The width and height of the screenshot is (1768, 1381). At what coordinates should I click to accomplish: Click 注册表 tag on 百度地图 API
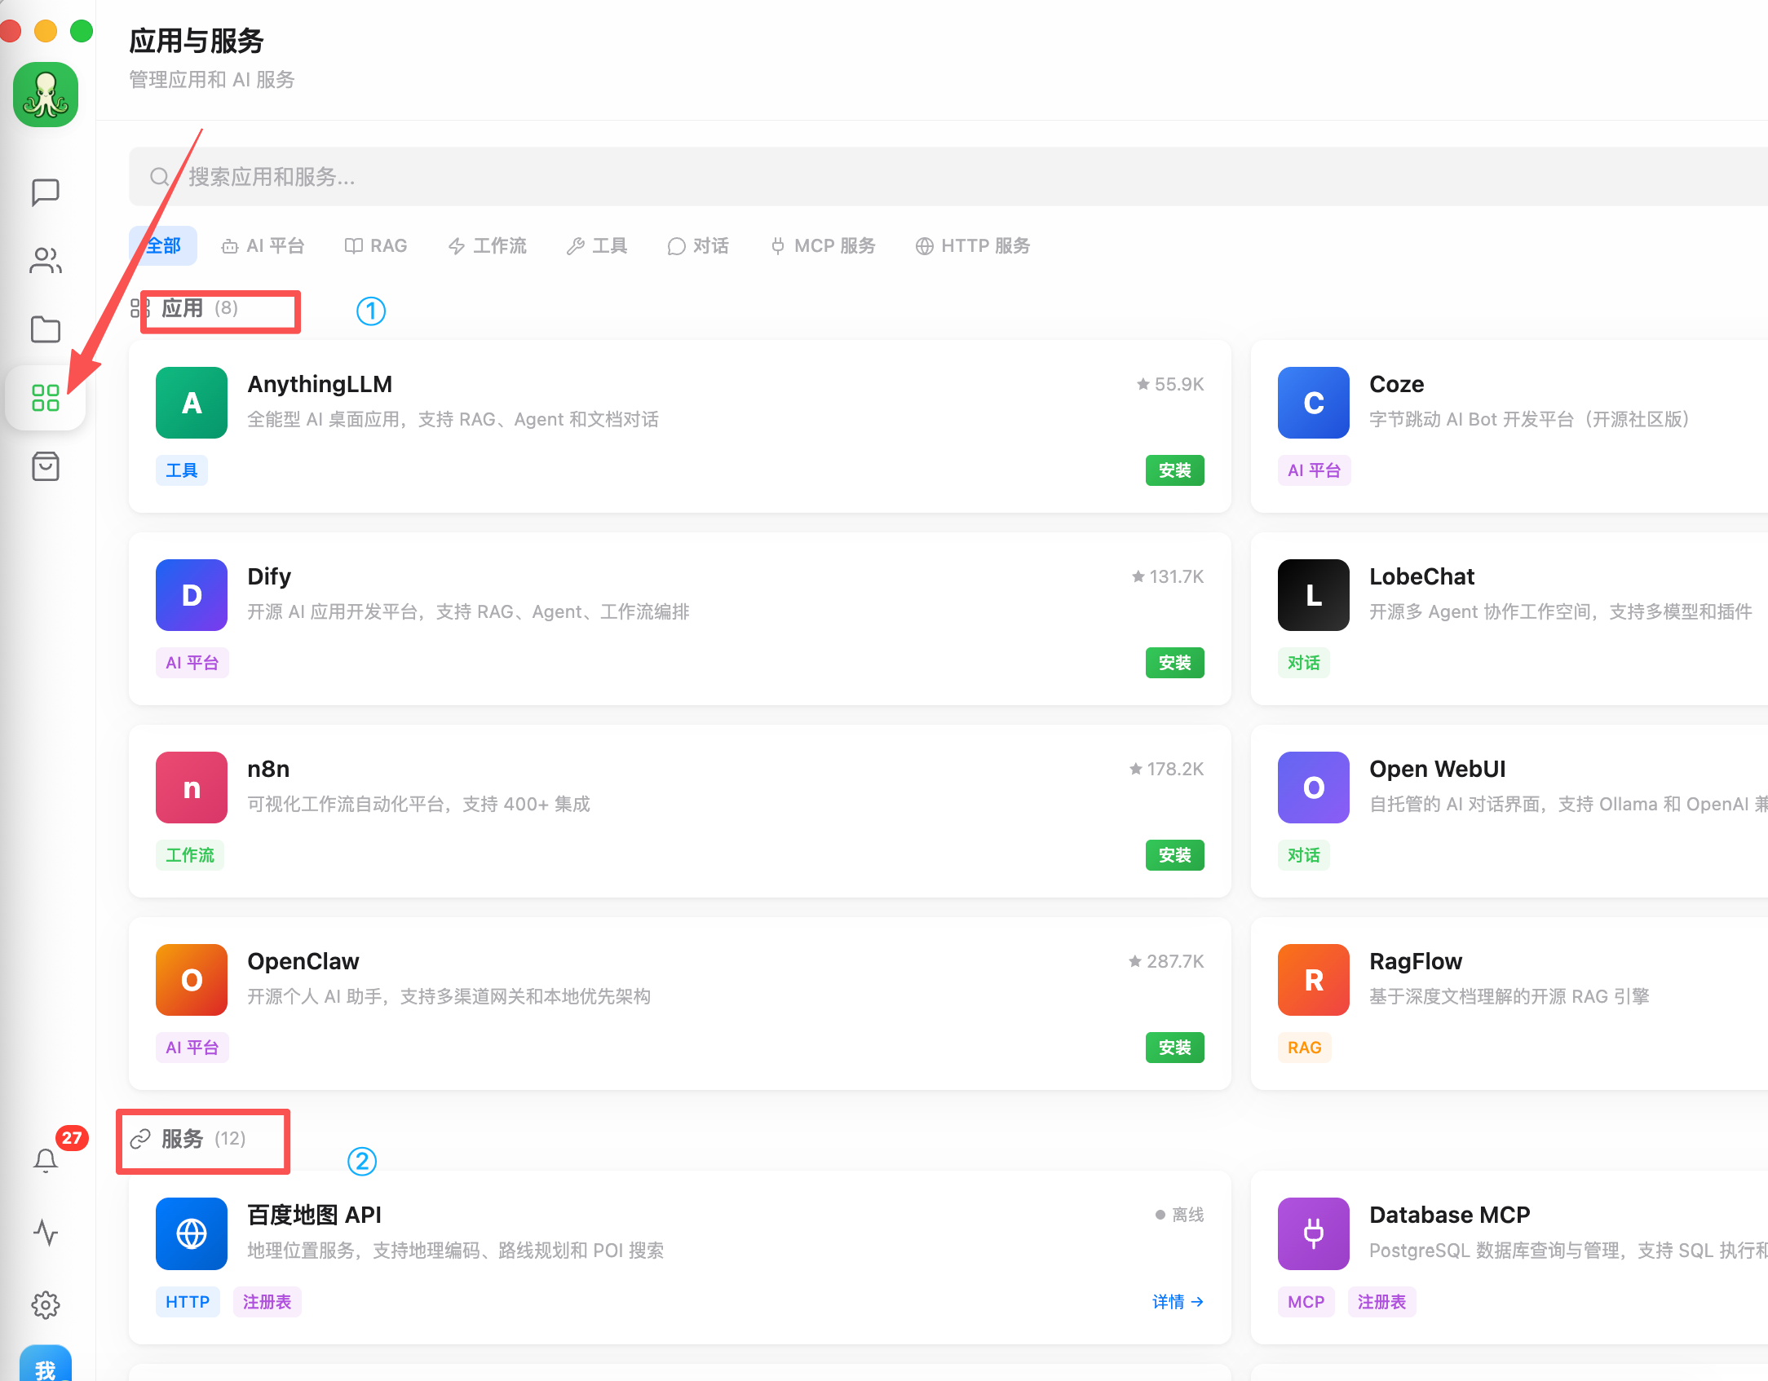tap(267, 1302)
